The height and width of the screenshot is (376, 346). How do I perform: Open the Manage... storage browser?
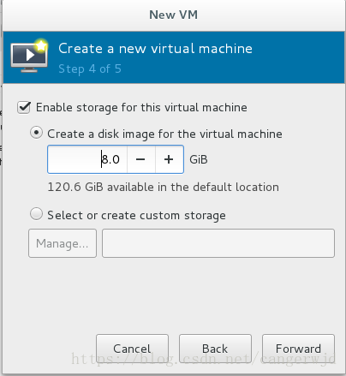tap(63, 243)
